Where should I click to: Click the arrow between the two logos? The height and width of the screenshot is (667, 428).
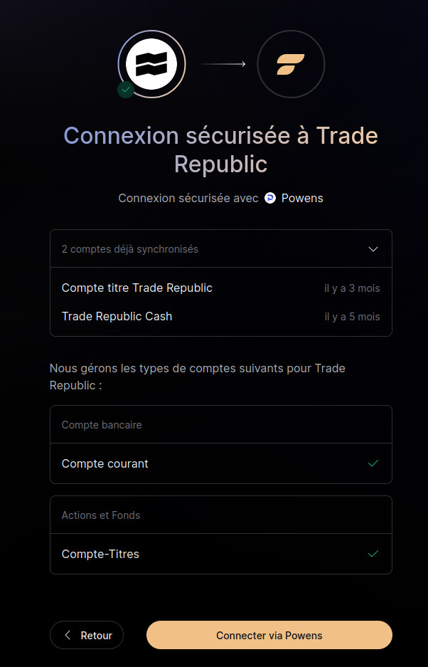223,64
